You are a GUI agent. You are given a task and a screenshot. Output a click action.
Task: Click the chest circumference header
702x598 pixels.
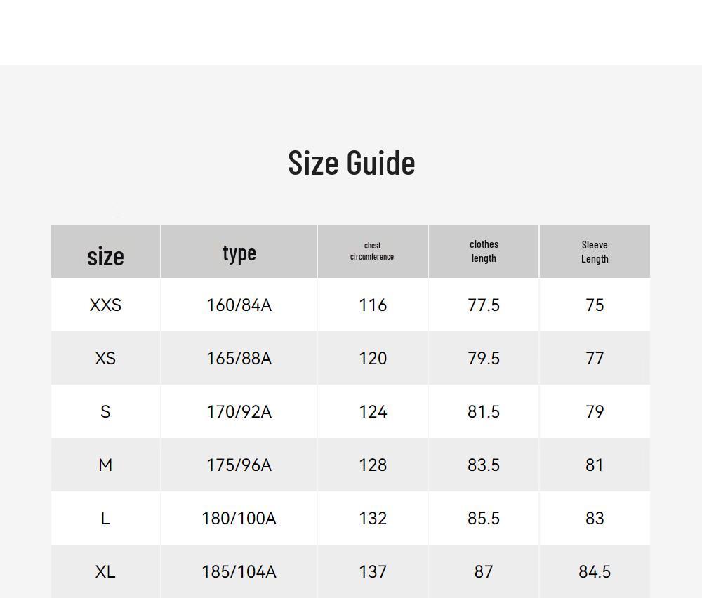pyautogui.click(x=372, y=251)
